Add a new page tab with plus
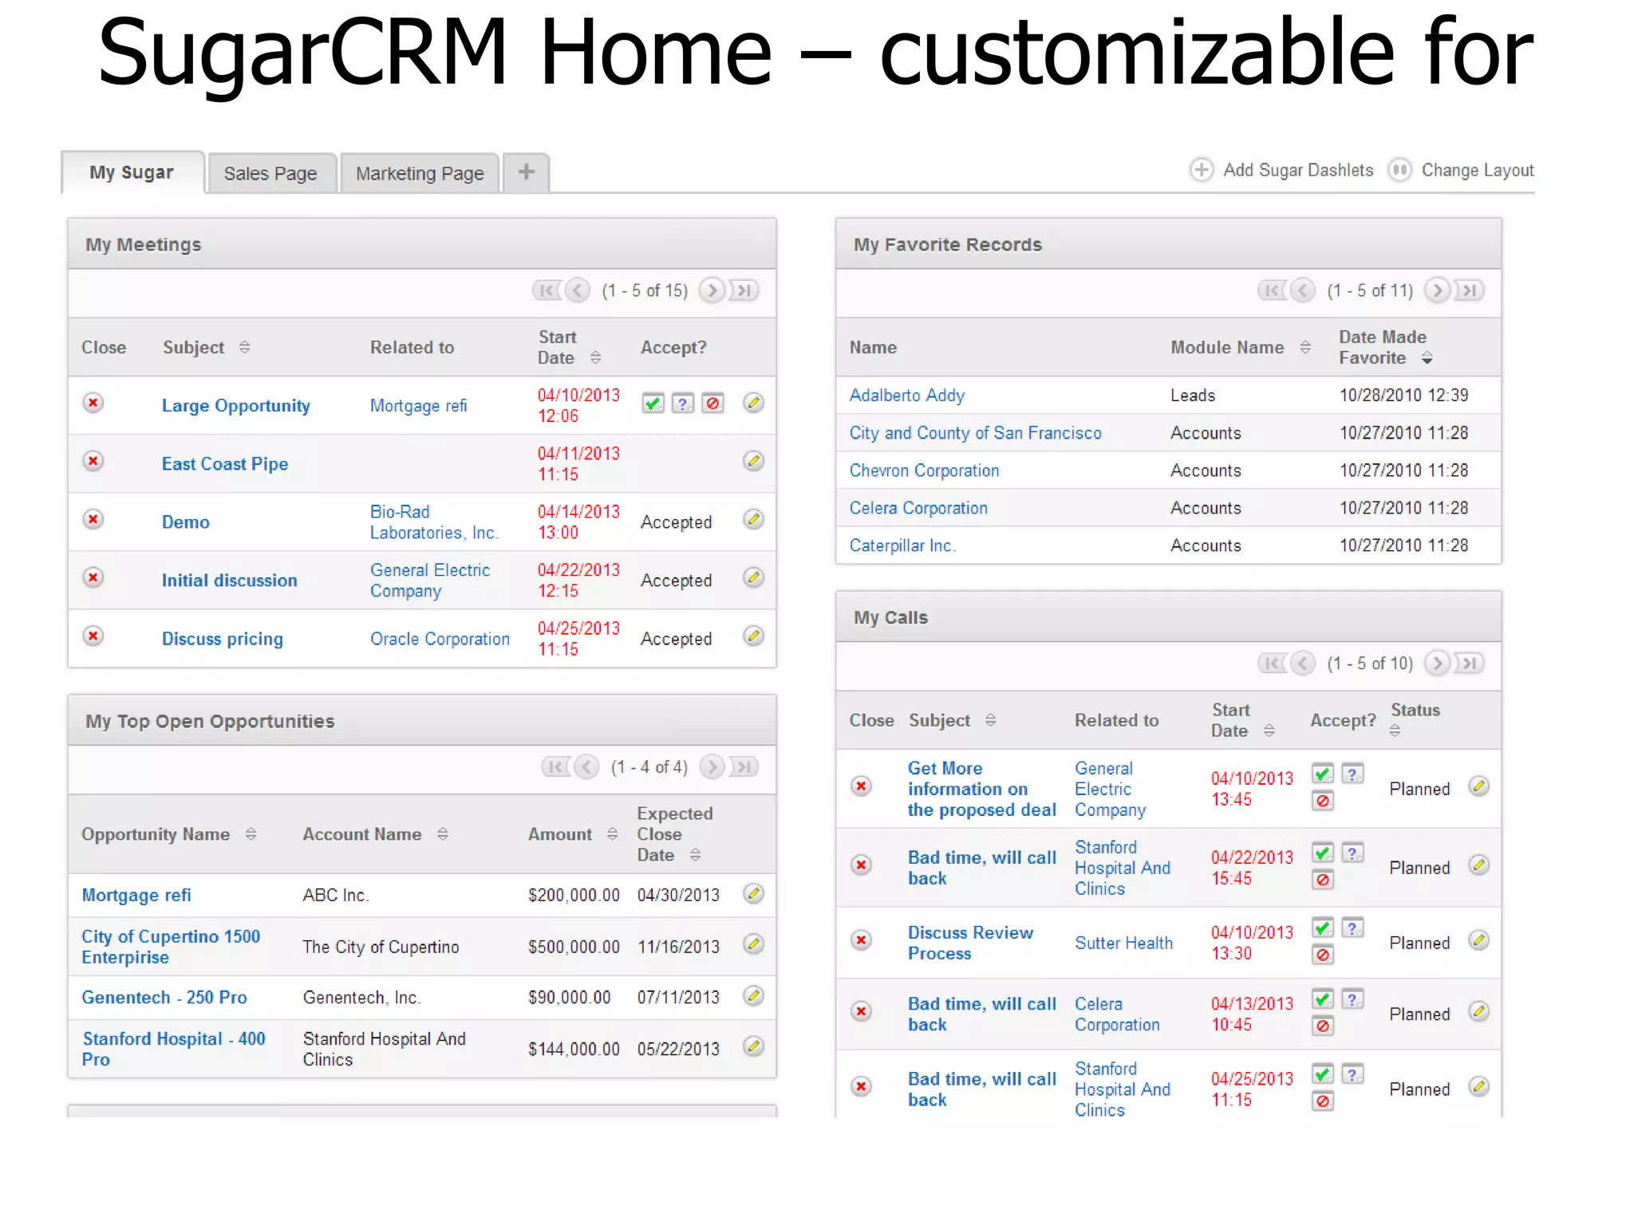 pos(526,172)
